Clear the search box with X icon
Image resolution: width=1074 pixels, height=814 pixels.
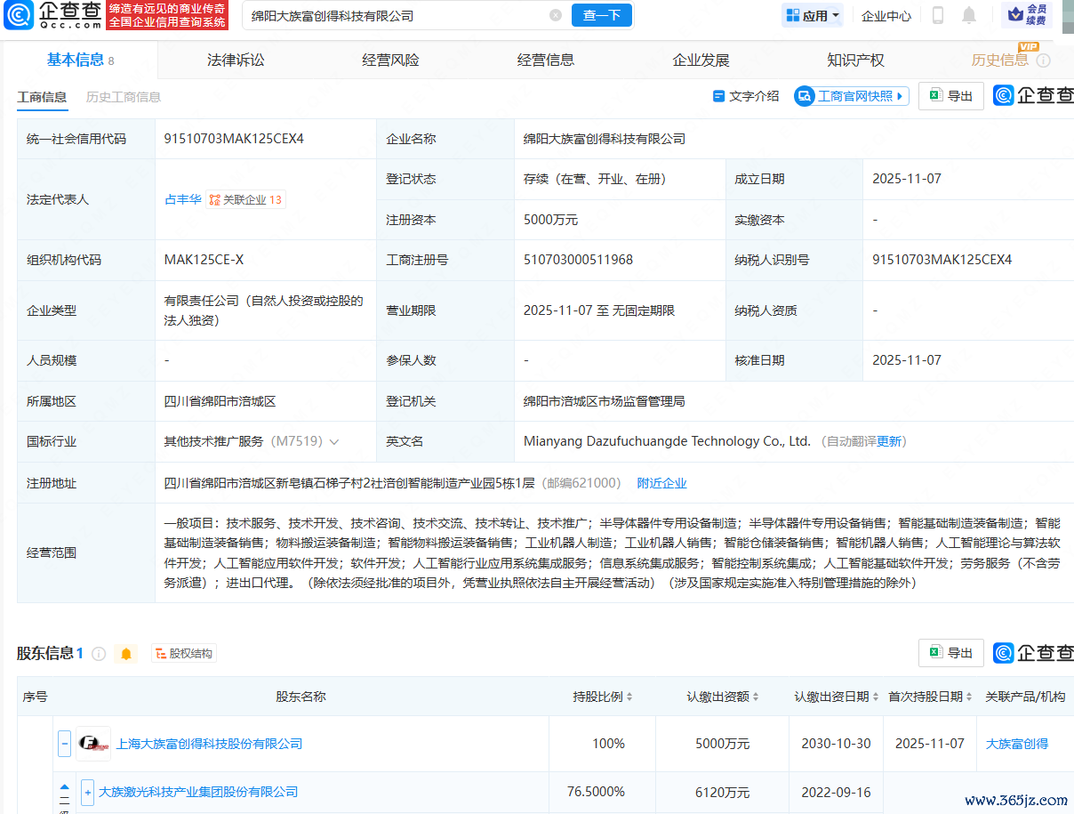pos(556,15)
